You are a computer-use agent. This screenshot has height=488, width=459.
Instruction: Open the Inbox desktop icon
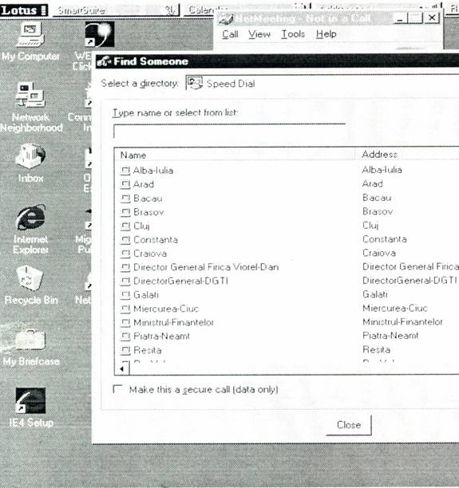click(x=30, y=156)
